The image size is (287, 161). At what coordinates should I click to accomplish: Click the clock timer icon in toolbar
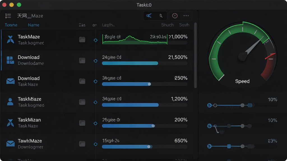click(x=175, y=16)
